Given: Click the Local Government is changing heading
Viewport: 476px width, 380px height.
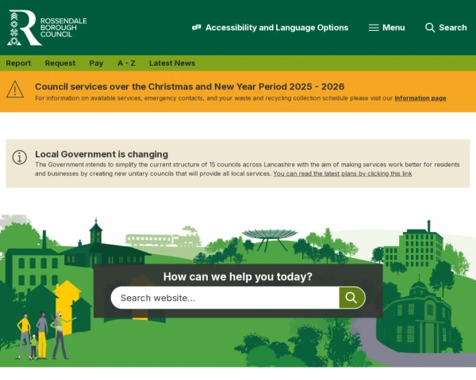Looking at the screenshot, I should pos(102,154).
